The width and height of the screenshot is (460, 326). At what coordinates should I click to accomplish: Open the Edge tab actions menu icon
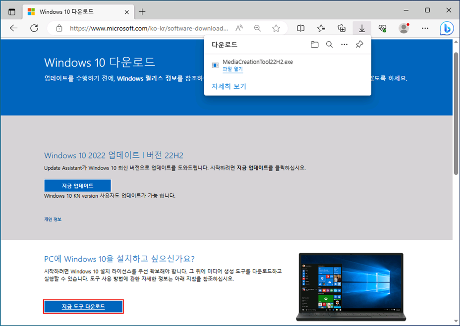(12, 12)
